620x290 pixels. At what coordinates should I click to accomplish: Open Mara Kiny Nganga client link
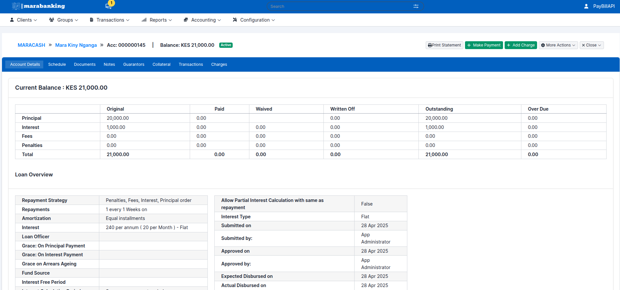(x=76, y=45)
